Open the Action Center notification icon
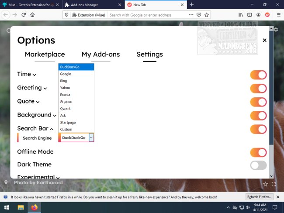Viewport: 284px width, 213px height. click(x=275, y=207)
